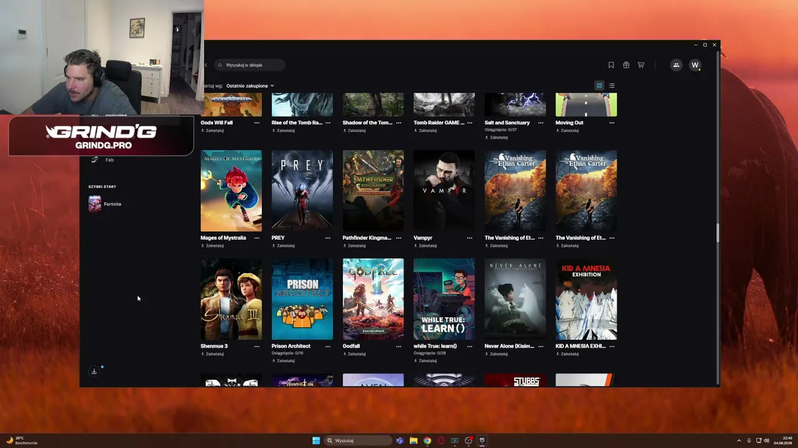Install Never Alone via Zainstaluj
This screenshot has height=448, width=798.
(x=497, y=354)
